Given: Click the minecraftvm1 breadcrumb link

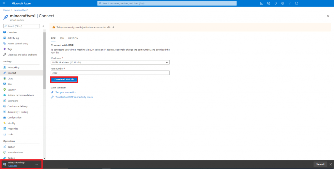Looking at the screenshot, I should coord(21,10).
